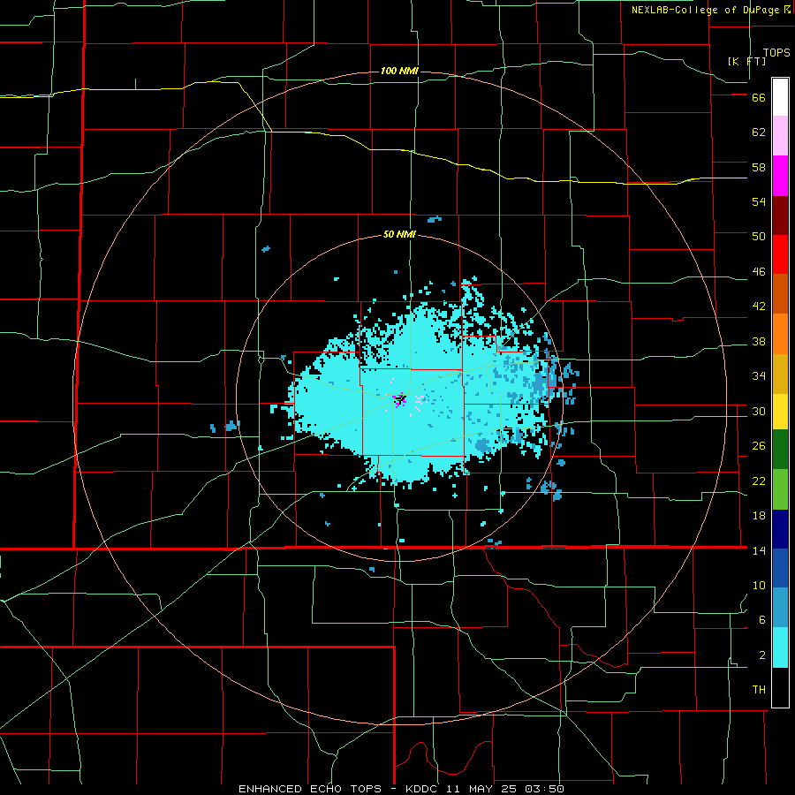
Task: Click the ENHANCED ECHO TOPS caption text
Action: point(310,789)
